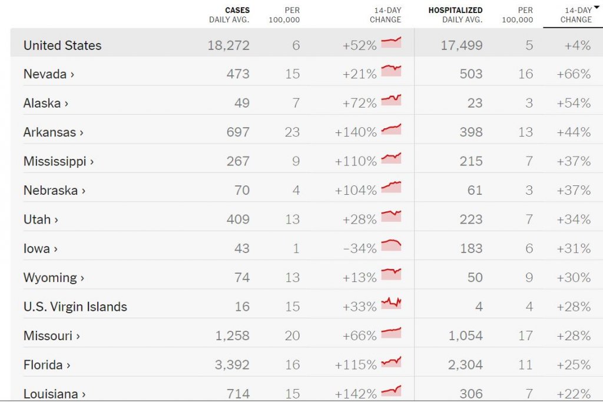Viewport: 603px width, 402px height.
Task: Sort by Hospitalized Daily Avg. column header
Action: (x=455, y=15)
